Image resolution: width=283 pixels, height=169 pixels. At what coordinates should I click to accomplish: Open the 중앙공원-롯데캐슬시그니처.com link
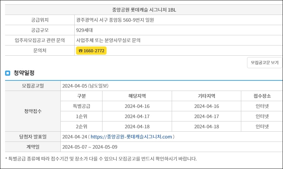pyautogui.click(x=131, y=137)
